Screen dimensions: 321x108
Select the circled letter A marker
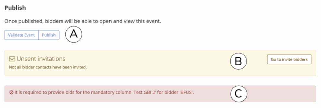coord(74,34)
